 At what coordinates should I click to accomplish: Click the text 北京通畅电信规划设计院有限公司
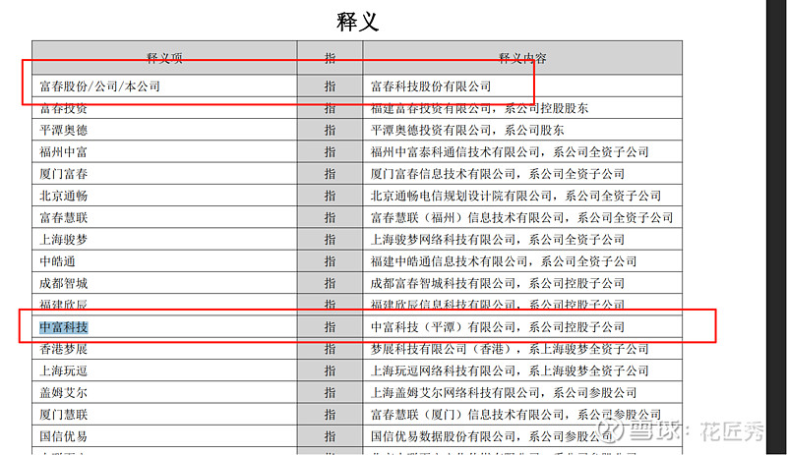[461, 196]
